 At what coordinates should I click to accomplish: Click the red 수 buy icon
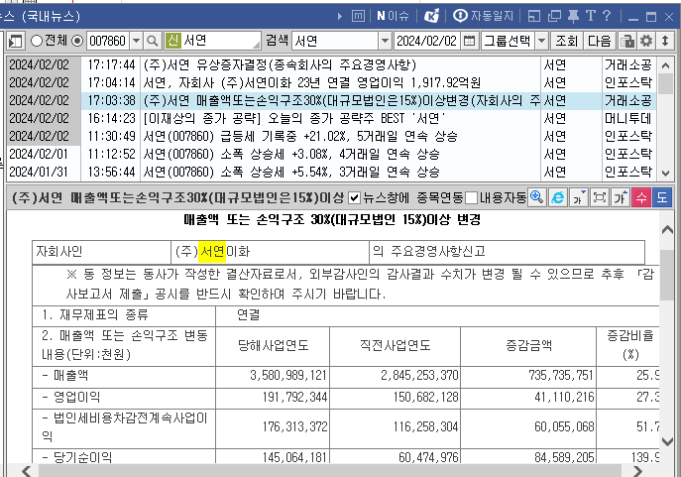tap(641, 197)
